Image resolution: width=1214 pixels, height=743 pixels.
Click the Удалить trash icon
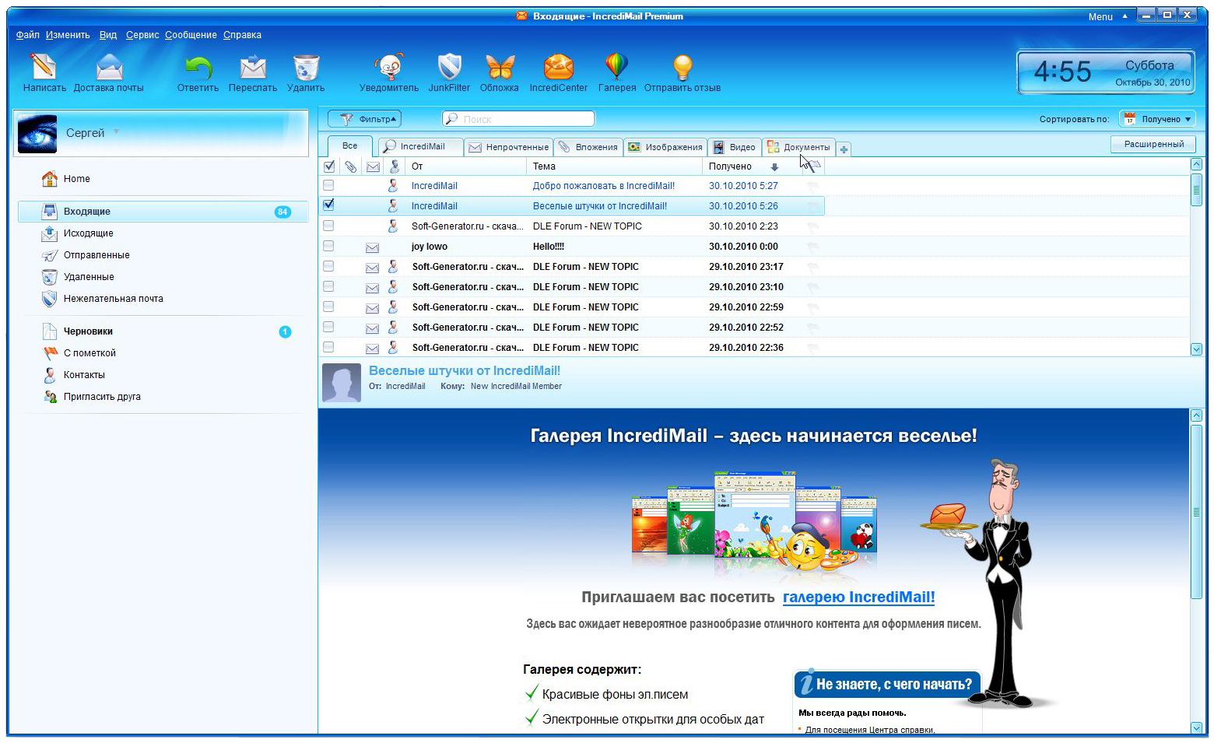point(306,67)
